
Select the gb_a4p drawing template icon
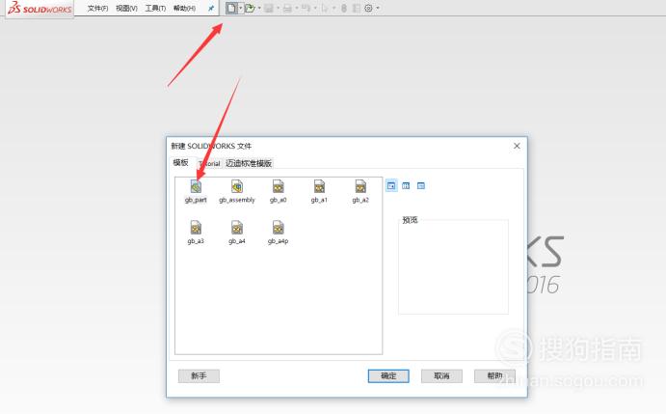coord(279,228)
